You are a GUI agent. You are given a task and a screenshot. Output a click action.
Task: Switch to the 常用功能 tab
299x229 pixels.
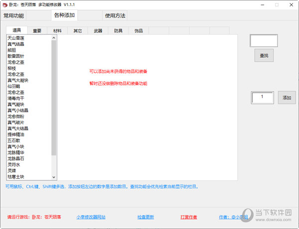(14, 15)
